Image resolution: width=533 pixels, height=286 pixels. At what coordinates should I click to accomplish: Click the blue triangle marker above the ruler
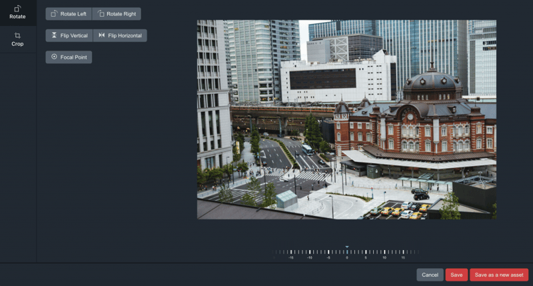point(346,247)
